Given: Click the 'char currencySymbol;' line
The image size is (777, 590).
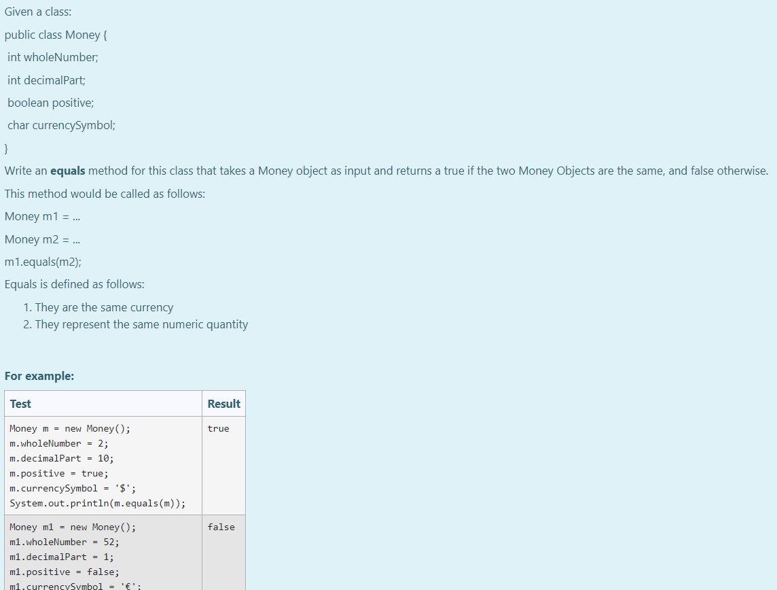Looking at the screenshot, I should 61,126.
